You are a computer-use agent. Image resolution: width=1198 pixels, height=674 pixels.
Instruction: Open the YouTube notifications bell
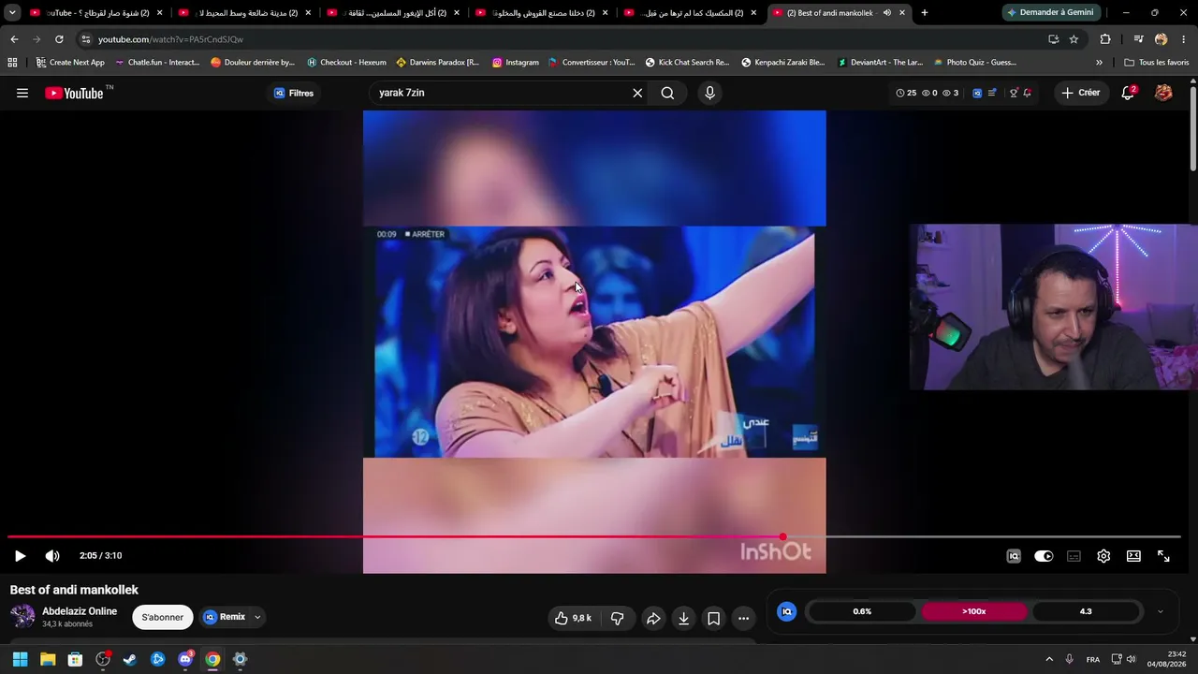(1128, 93)
